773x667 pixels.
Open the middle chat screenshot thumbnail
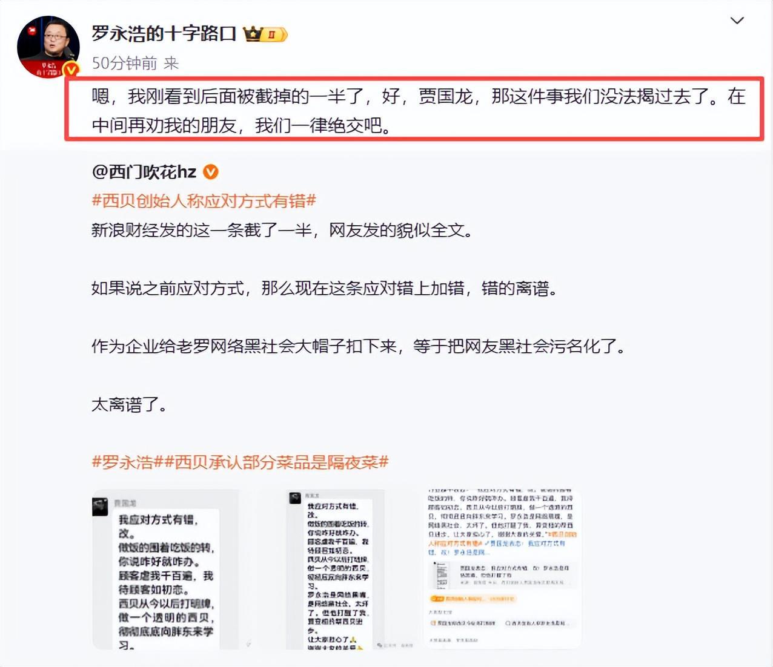pyautogui.click(x=336, y=570)
